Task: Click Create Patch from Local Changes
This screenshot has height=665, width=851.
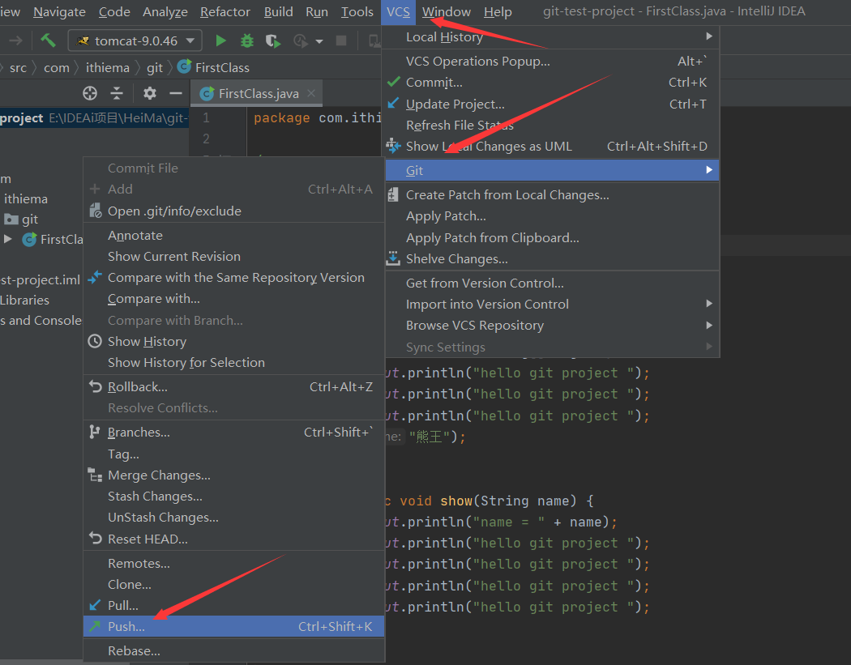Action: (551, 194)
